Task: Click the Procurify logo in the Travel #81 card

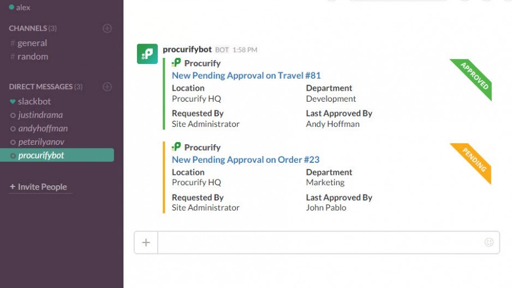Action: coord(176,62)
